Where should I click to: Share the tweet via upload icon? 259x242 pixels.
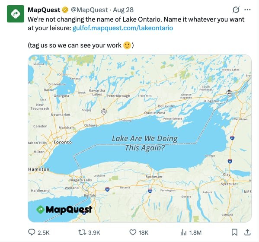tap(247, 232)
